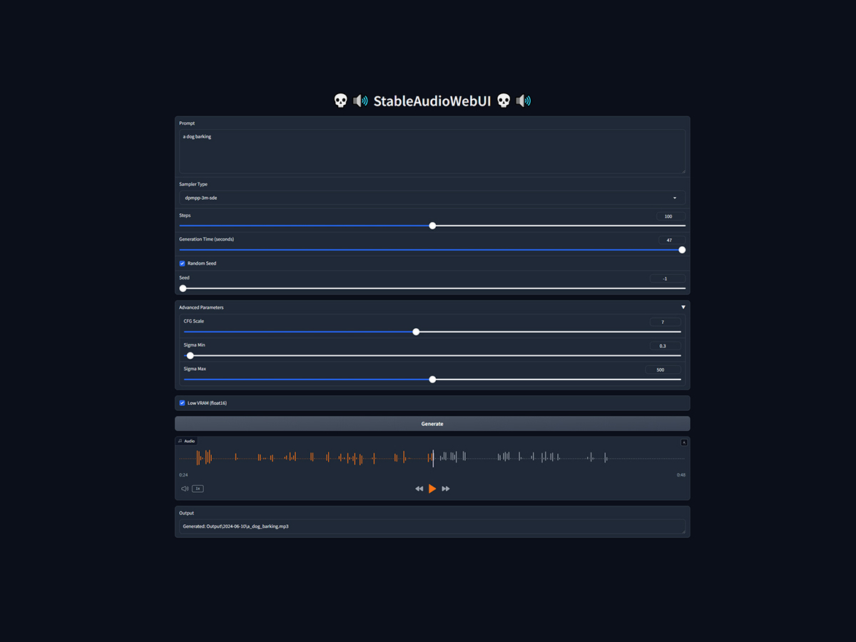
Task: Click the skull icon left of the title
Action: click(x=340, y=101)
